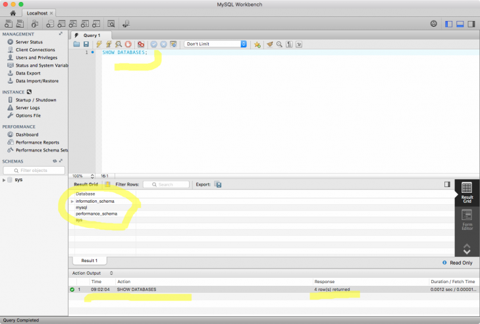Open Users and Privileges
Image resolution: width=480 pixels, height=324 pixels.
tap(36, 57)
